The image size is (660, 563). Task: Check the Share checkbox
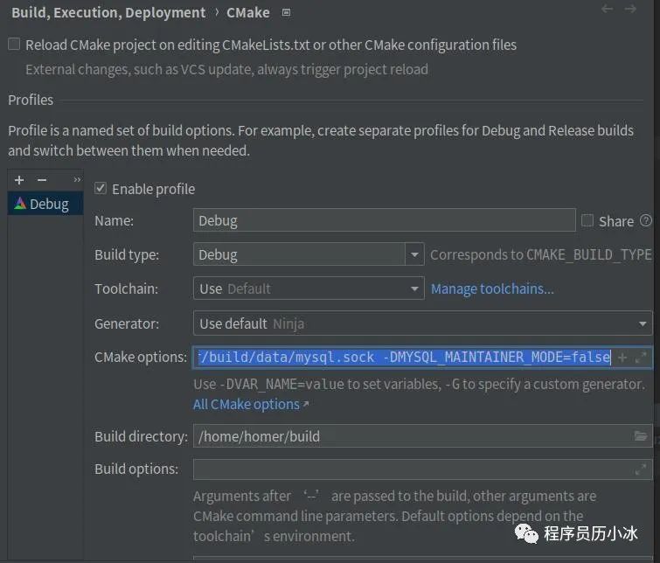[x=587, y=221]
